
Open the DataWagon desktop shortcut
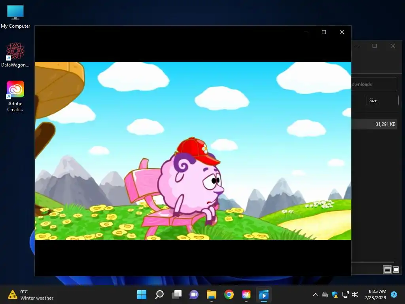[x=15, y=55]
